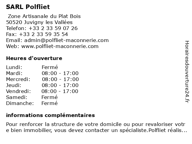Click the Fax number line
Image resolution: width=192 pixels, height=144 pixels.
[x=37, y=34]
